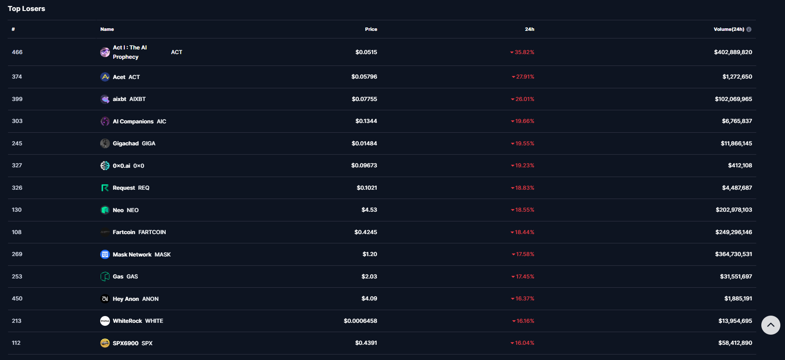Click the aixbt coin logo icon
This screenshot has width=785, height=360.
point(105,99)
